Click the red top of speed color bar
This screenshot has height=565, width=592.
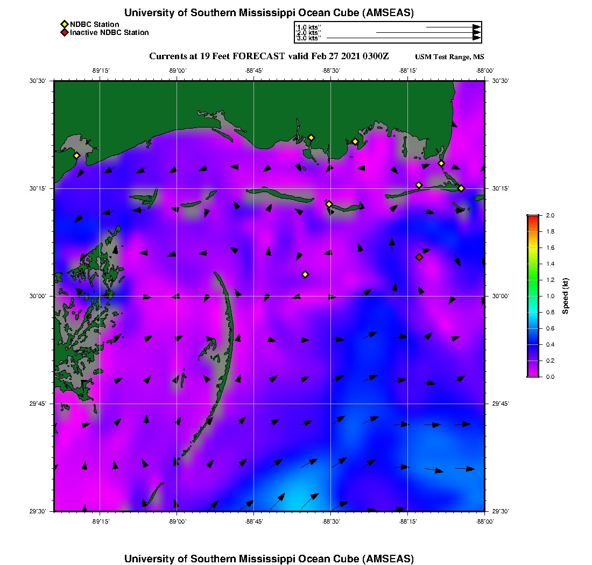click(x=532, y=218)
